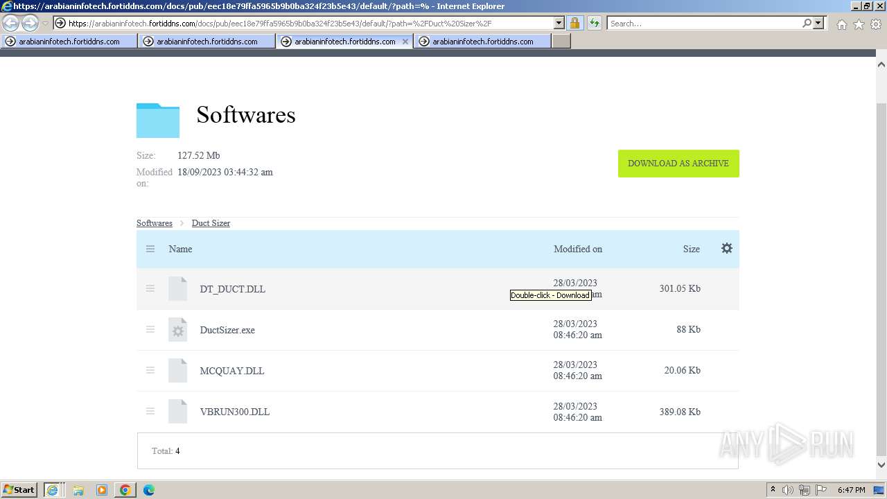Open Windows Media Player taskbar icon
This screenshot has width=887, height=499.
pos(102,490)
